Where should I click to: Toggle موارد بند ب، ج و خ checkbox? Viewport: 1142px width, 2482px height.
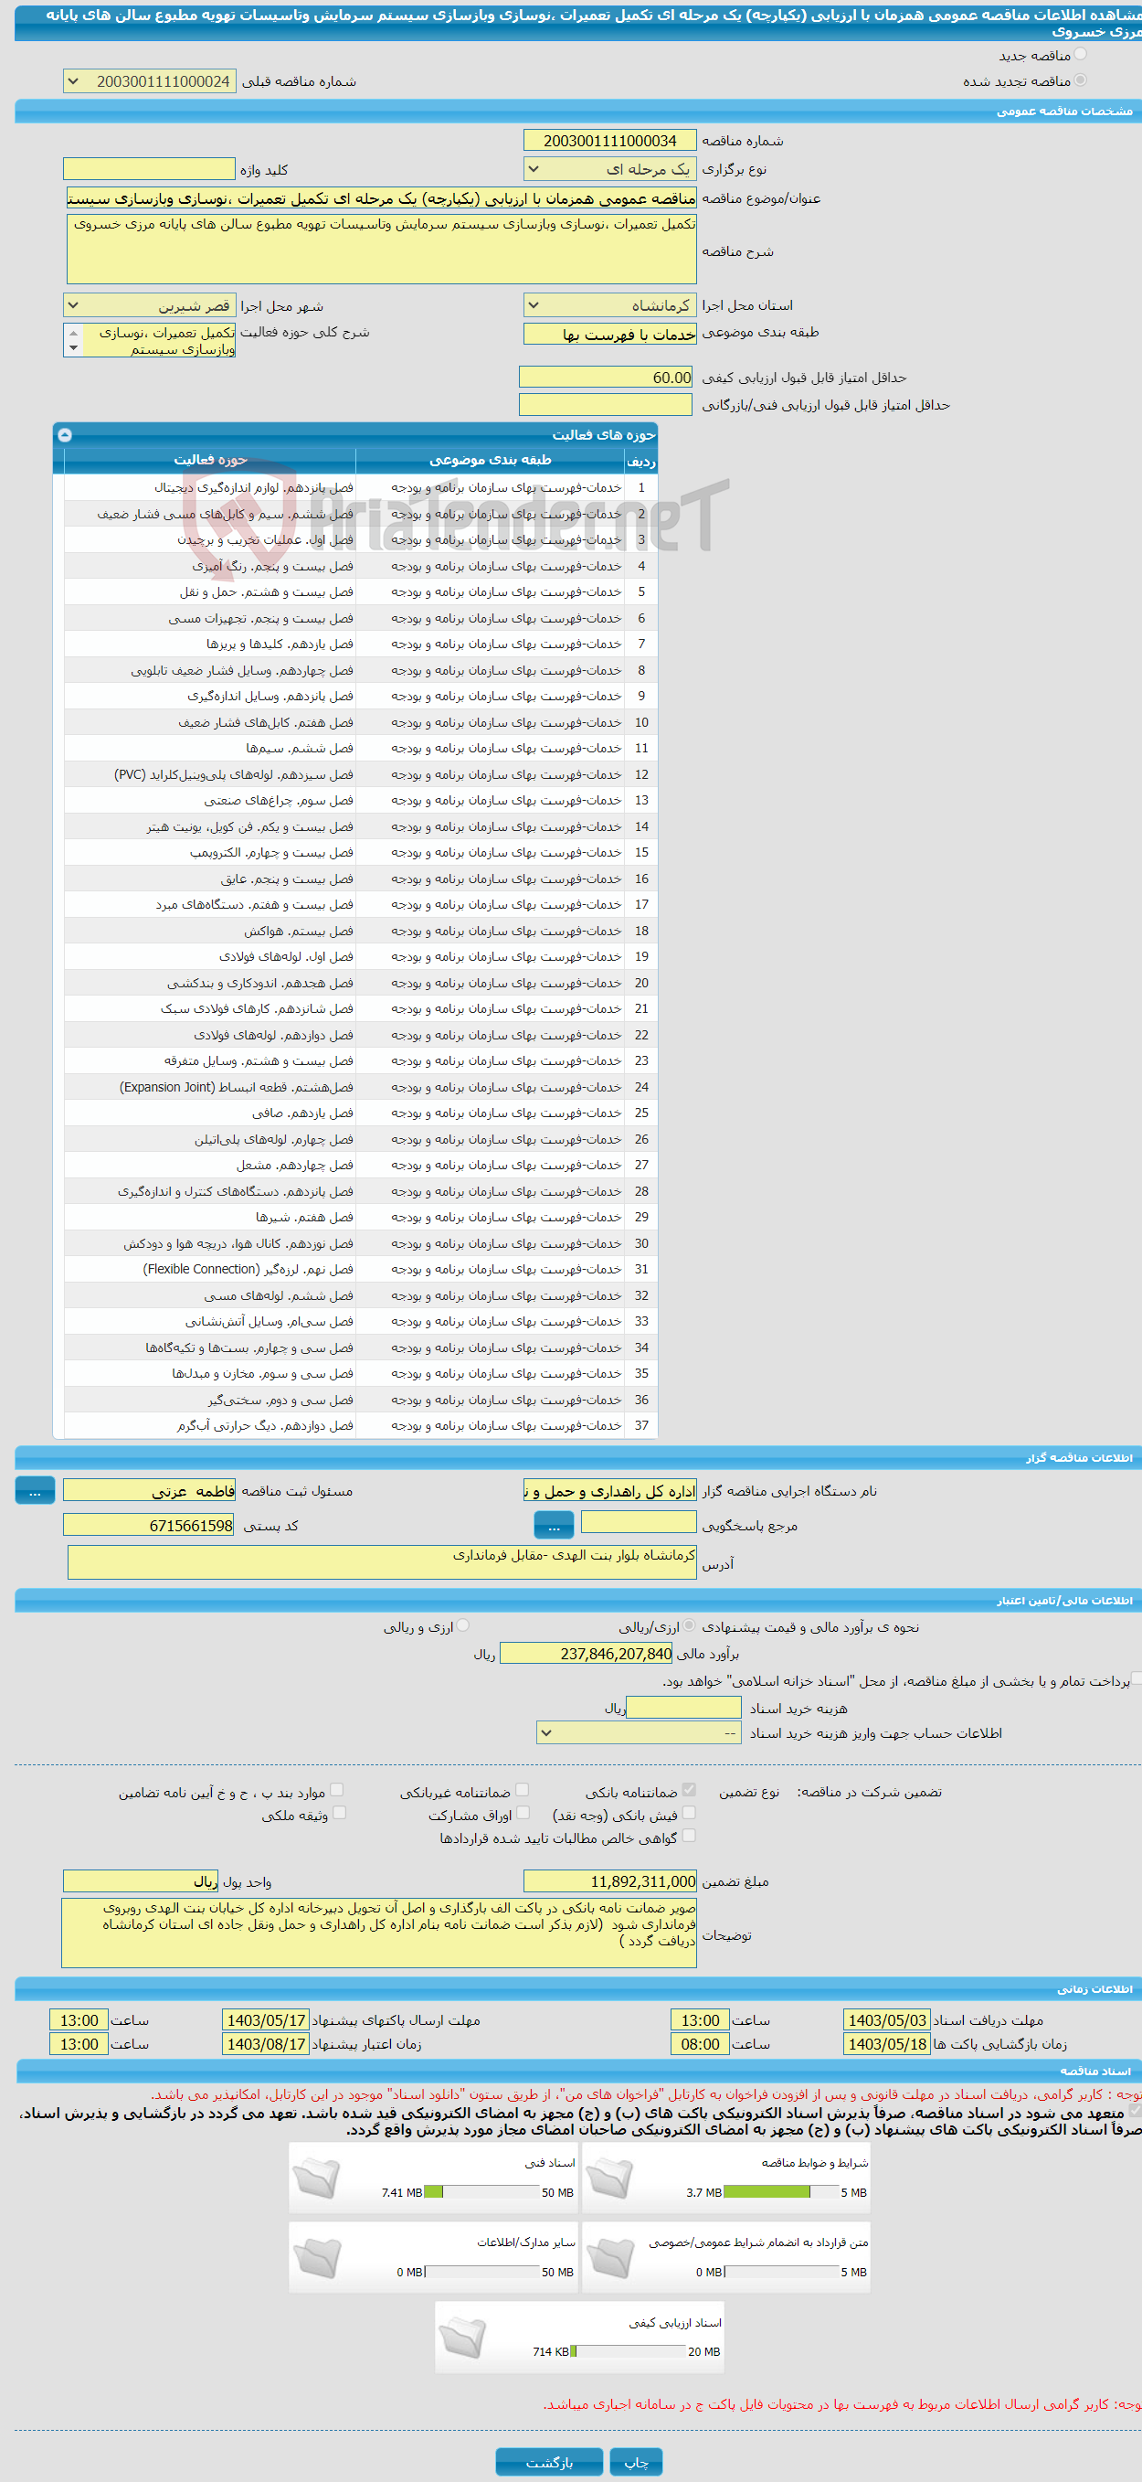(x=336, y=1790)
